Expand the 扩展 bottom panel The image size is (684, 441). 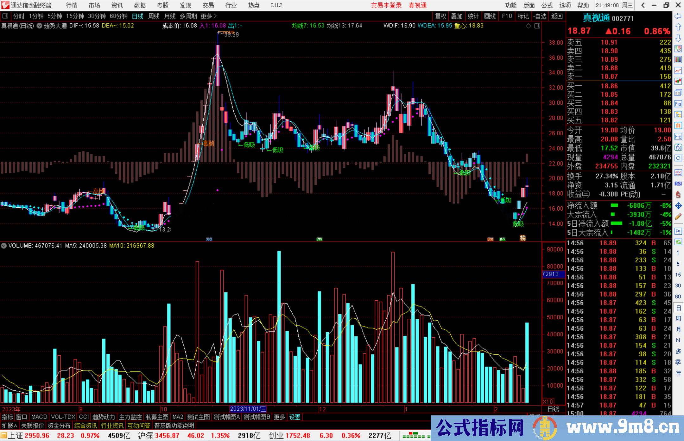click(x=9, y=426)
